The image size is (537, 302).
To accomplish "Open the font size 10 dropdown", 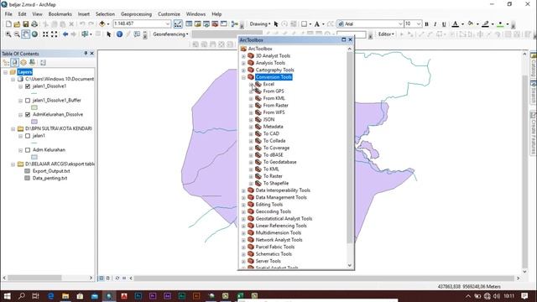I will pyautogui.click(x=419, y=24).
